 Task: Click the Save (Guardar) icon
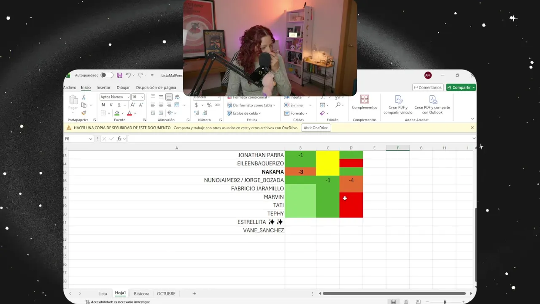point(120,75)
